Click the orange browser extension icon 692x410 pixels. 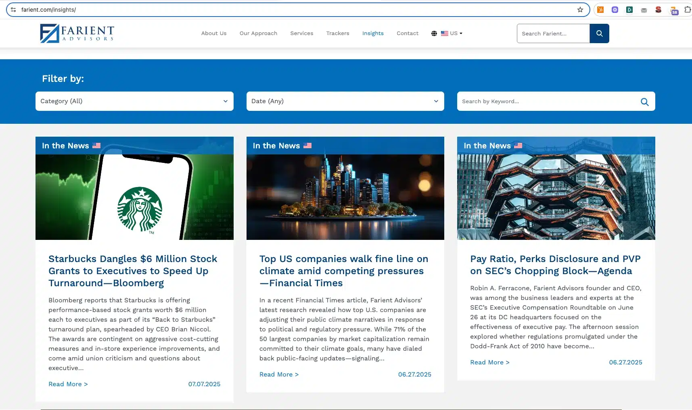tap(600, 10)
